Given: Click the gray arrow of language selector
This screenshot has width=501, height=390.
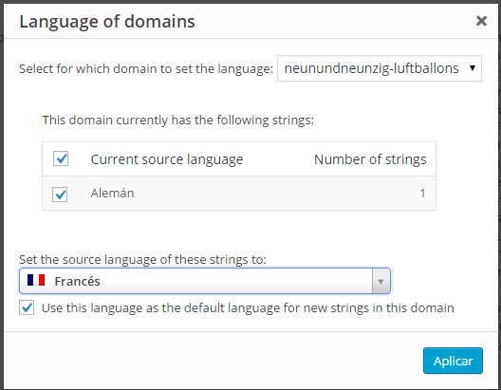Looking at the screenshot, I should 380,281.
